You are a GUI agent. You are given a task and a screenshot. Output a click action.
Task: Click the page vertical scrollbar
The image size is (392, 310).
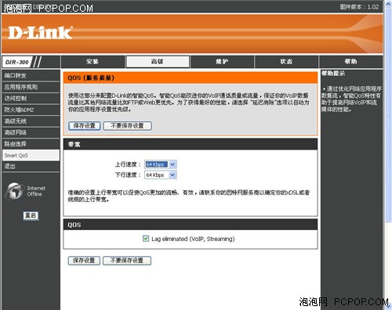pyautogui.click(x=388, y=155)
